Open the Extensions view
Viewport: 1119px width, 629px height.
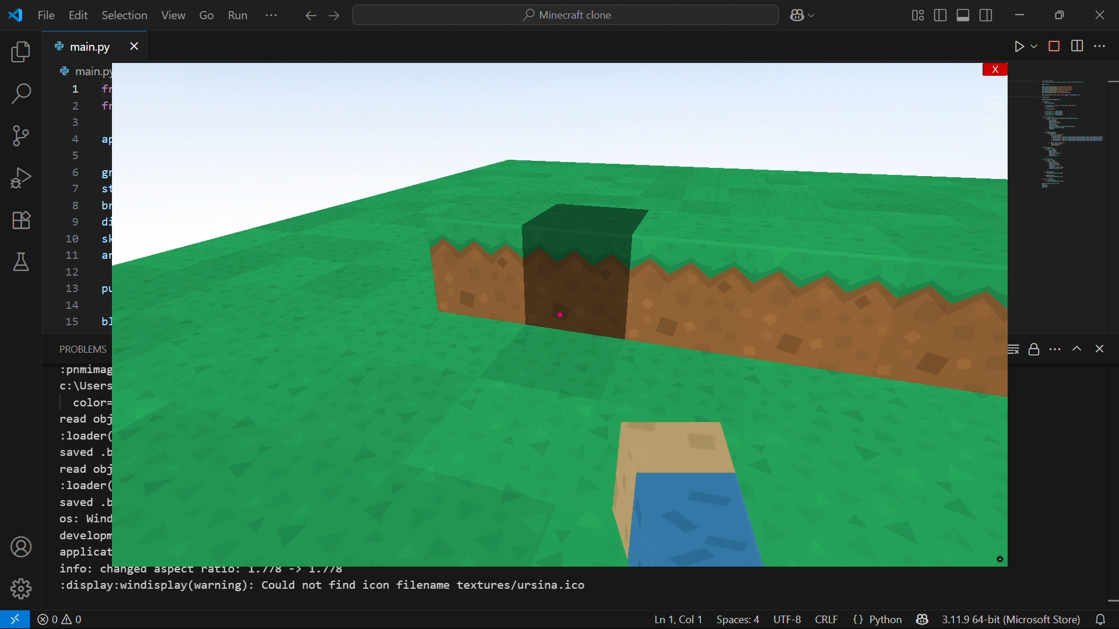point(20,220)
